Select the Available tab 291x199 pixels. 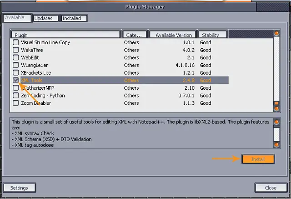coord(17,18)
